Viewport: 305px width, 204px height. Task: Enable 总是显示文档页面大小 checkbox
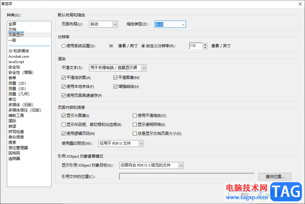[135, 134]
